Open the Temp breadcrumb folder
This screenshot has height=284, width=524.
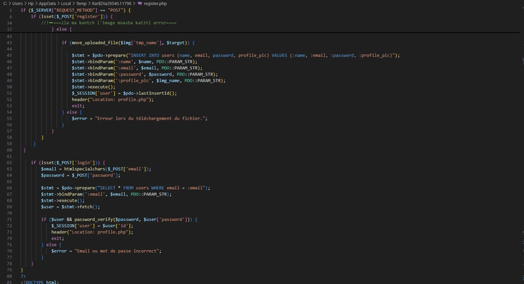tap(81, 3)
